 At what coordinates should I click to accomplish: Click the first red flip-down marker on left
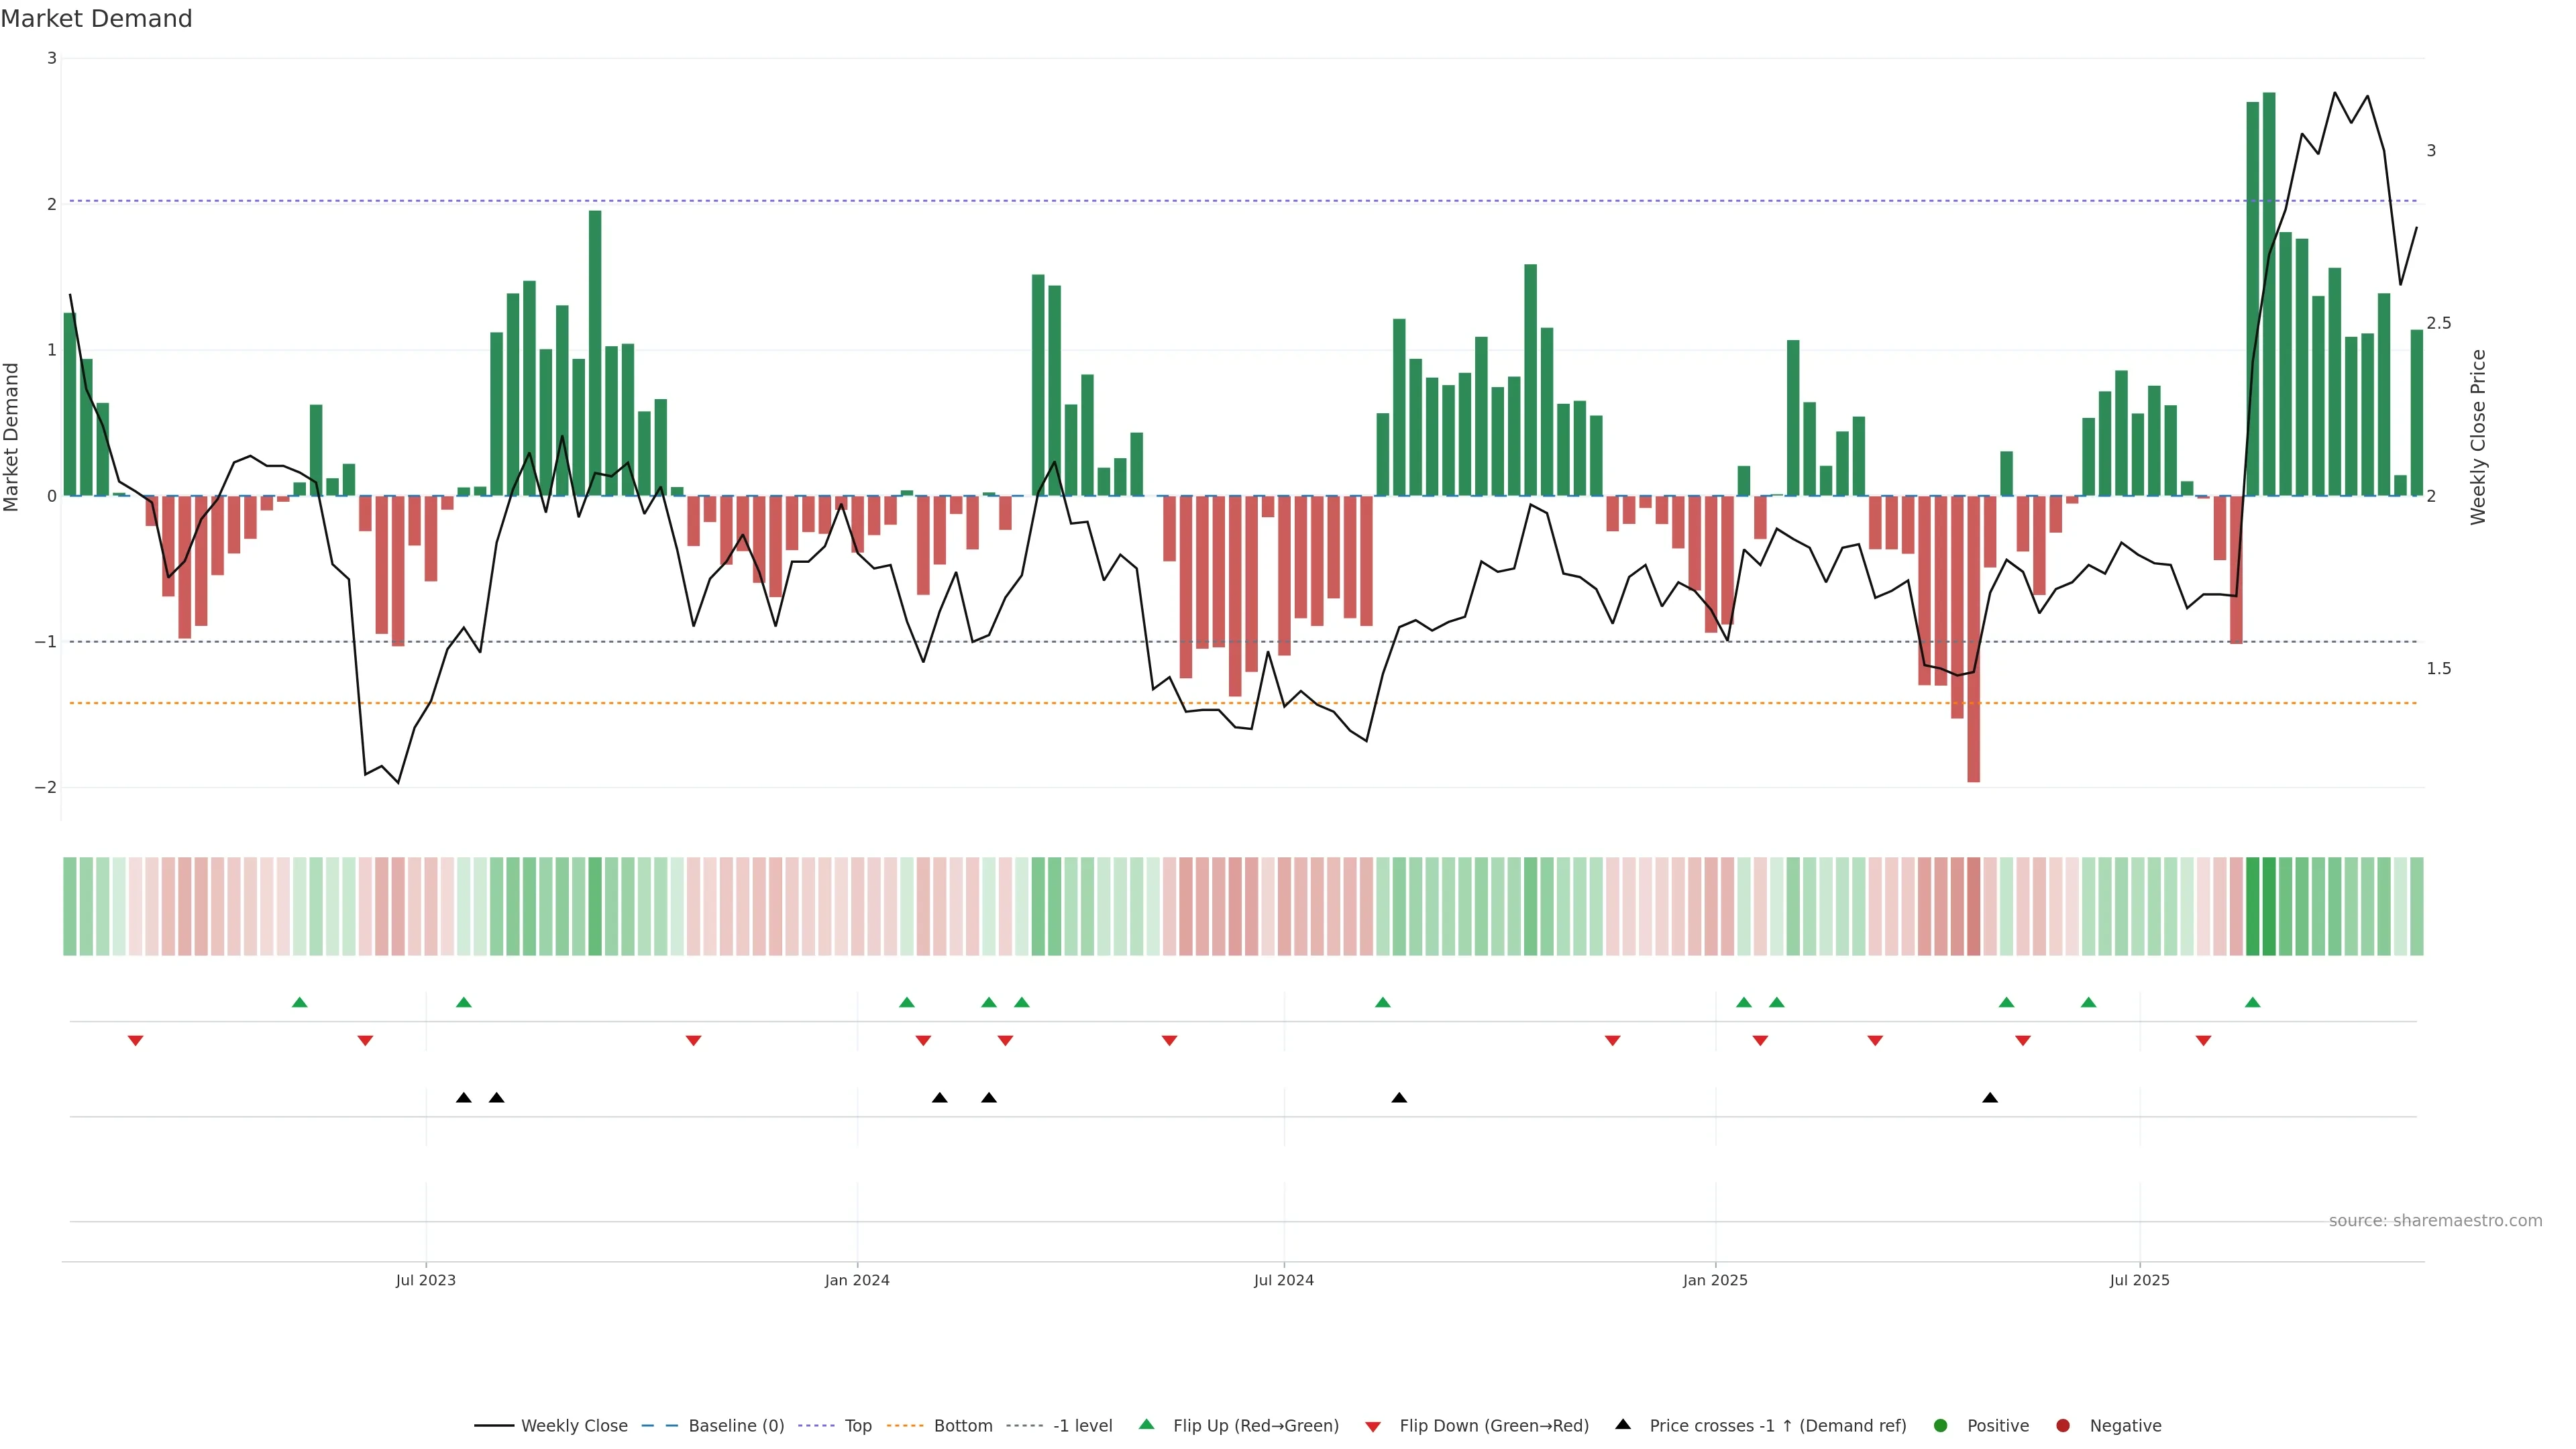click(x=135, y=1041)
